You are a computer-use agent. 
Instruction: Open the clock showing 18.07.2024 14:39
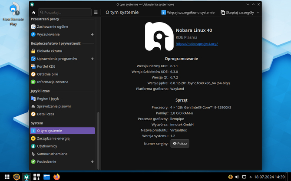pyautogui.click(x=269, y=177)
